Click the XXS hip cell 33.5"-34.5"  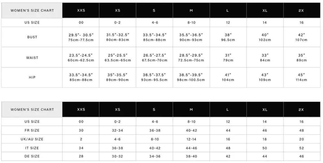(81, 78)
